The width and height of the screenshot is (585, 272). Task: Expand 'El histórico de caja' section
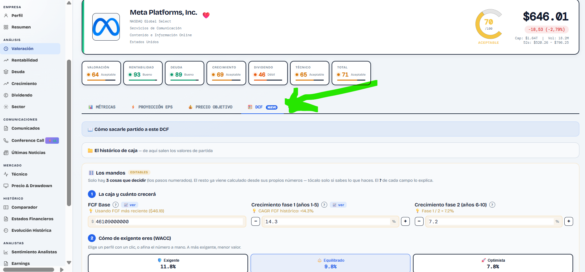click(x=330, y=151)
